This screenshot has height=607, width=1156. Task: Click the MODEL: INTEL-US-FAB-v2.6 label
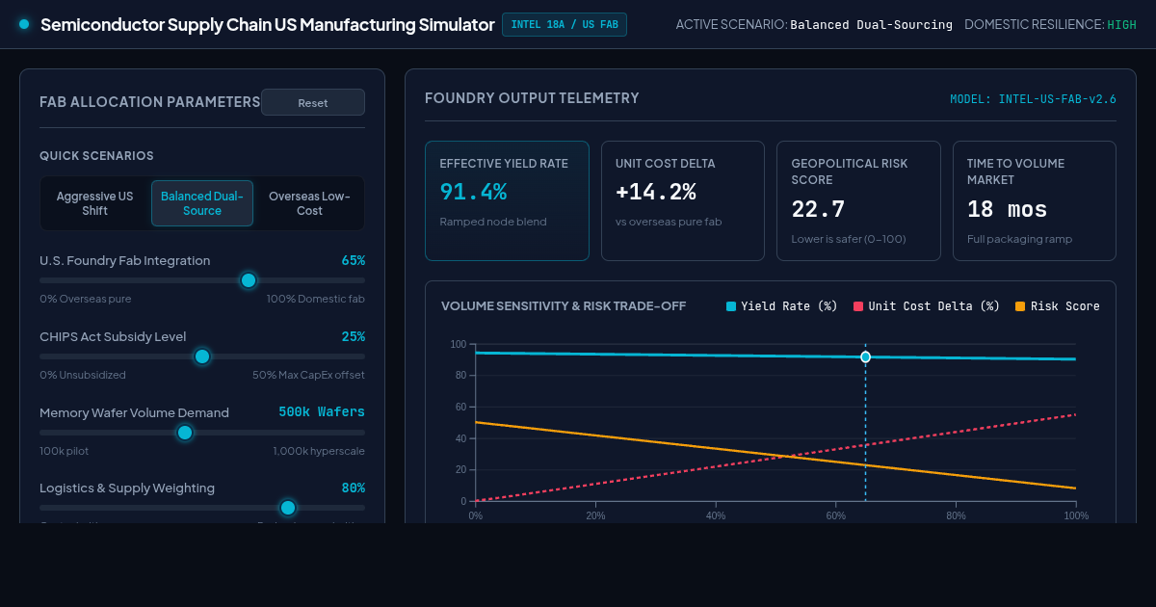(x=1033, y=99)
